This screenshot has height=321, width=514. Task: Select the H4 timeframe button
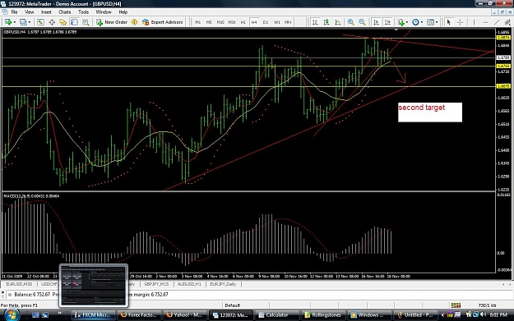[254, 22]
